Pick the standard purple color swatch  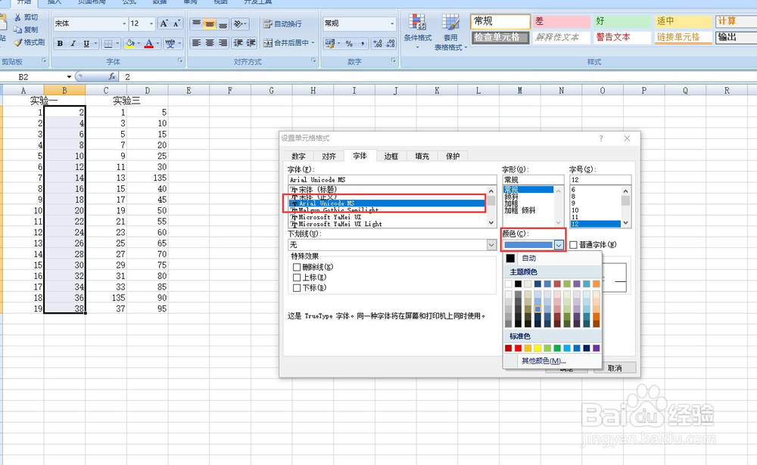tap(597, 349)
